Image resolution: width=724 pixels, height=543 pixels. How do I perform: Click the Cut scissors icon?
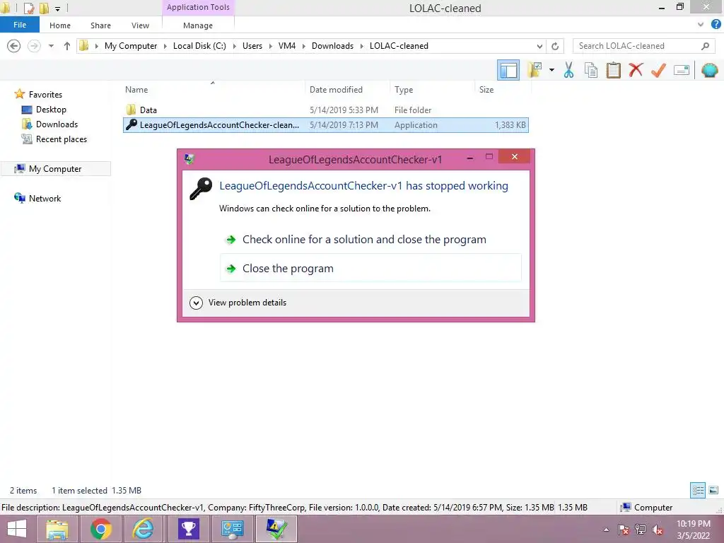click(x=569, y=70)
